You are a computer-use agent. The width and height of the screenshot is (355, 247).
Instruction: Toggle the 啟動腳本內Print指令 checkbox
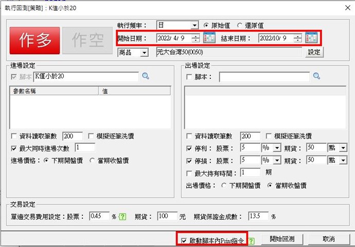click(185, 240)
